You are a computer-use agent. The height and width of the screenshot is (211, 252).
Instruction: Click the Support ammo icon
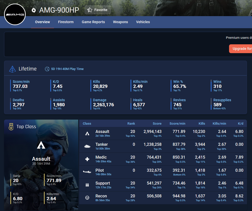(87, 185)
